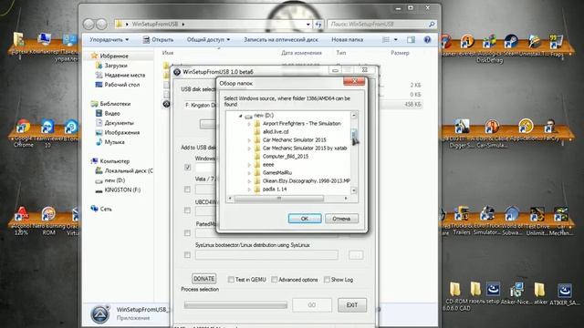
Task: Click the folder tree vertical scrollbar thumb
Action: (354, 136)
